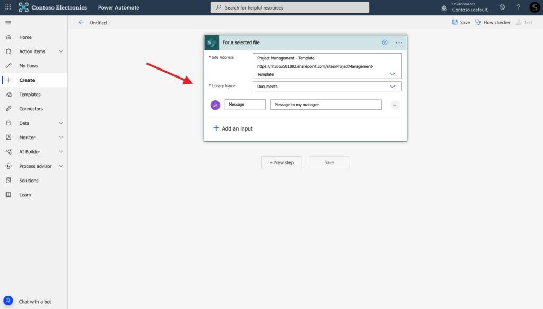The image size is (543, 309).
Task: Open the chat bot bubble icon
Action: (8, 301)
